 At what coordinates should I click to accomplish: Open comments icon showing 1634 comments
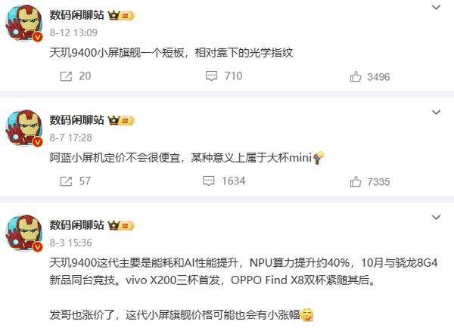(209, 181)
